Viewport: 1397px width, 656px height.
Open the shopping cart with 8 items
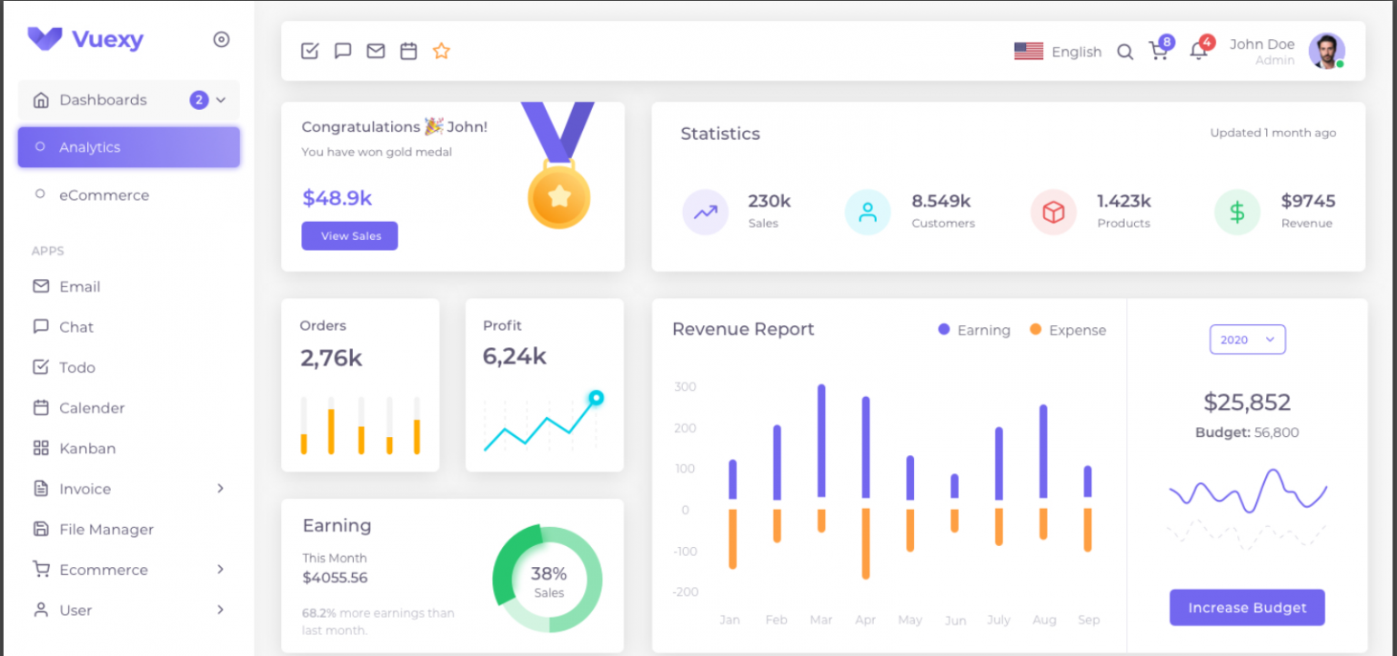pos(1159,52)
